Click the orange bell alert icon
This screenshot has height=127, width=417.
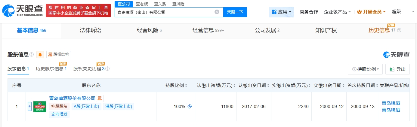coord(40,55)
